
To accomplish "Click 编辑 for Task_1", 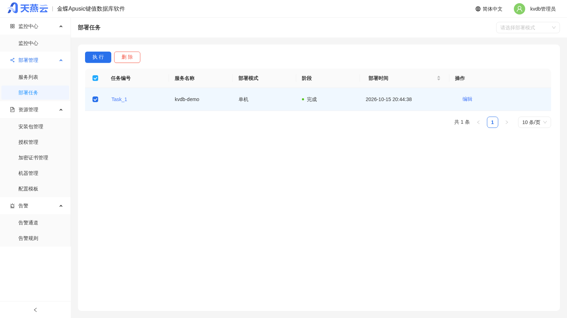I will 467,99.
